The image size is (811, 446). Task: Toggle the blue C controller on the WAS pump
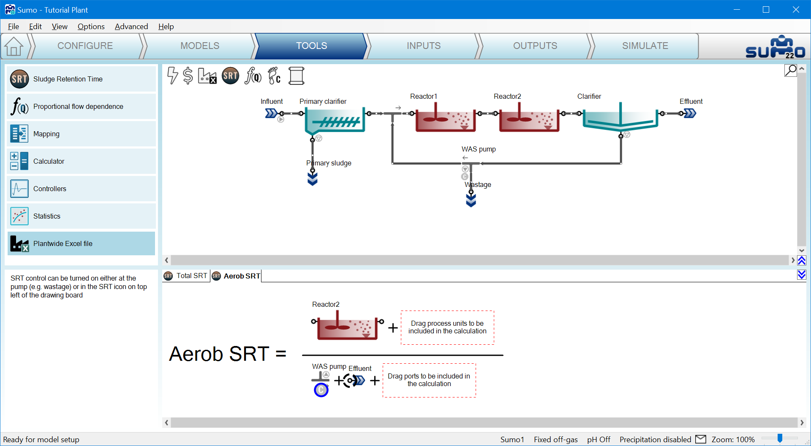pos(321,390)
